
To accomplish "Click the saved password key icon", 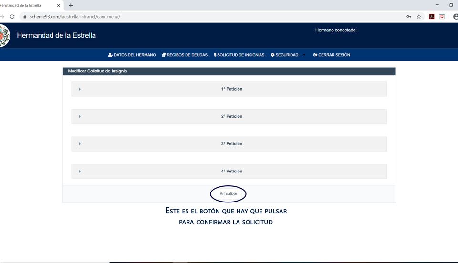I will [x=409, y=17].
